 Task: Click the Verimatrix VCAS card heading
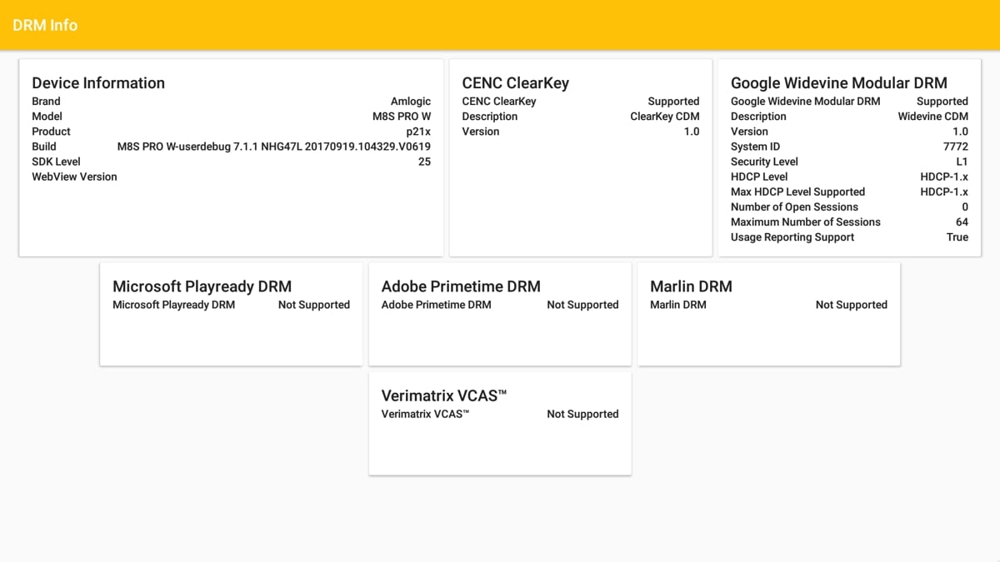pyautogui.click(x=444, y=395)
